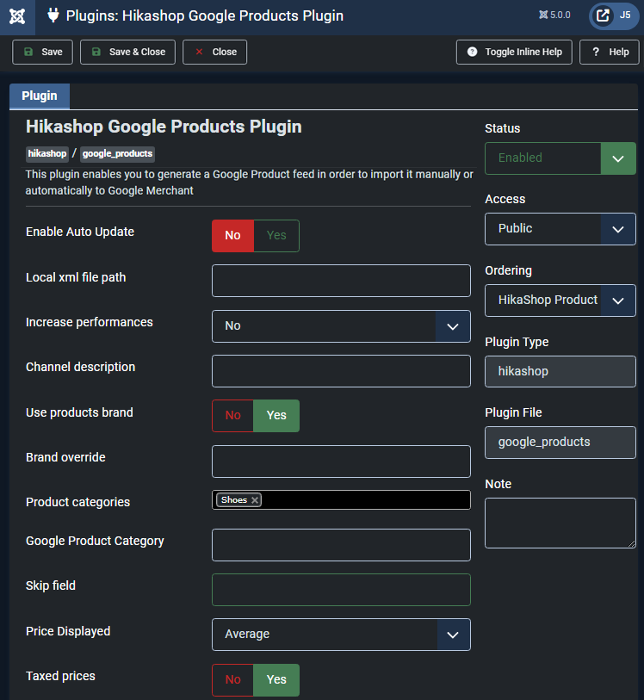Screen dimensions: 644x700
Task: Click the Save button
Action: pos(42,52)
